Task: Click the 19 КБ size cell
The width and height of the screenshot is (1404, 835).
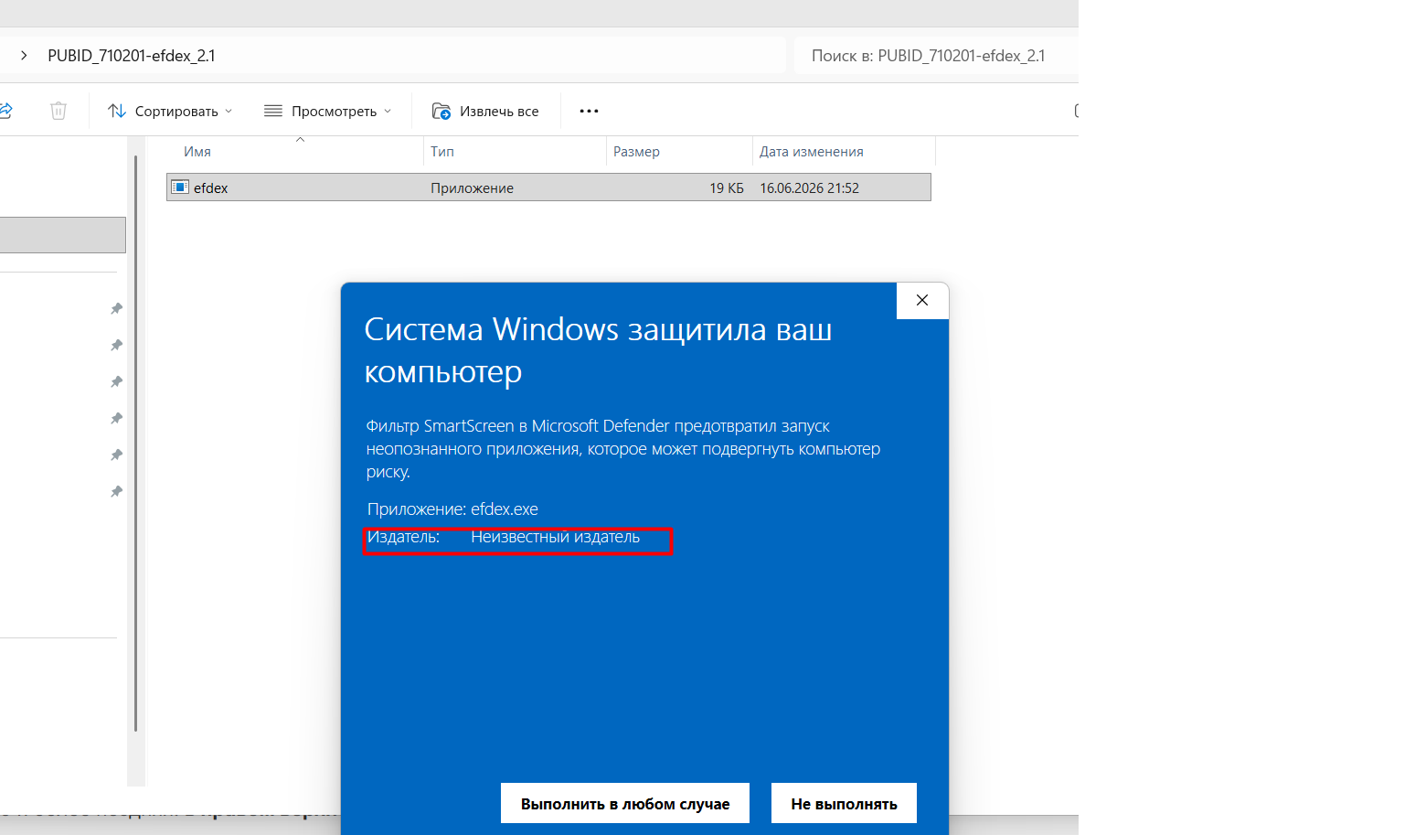Action: [x=727, y=188]
